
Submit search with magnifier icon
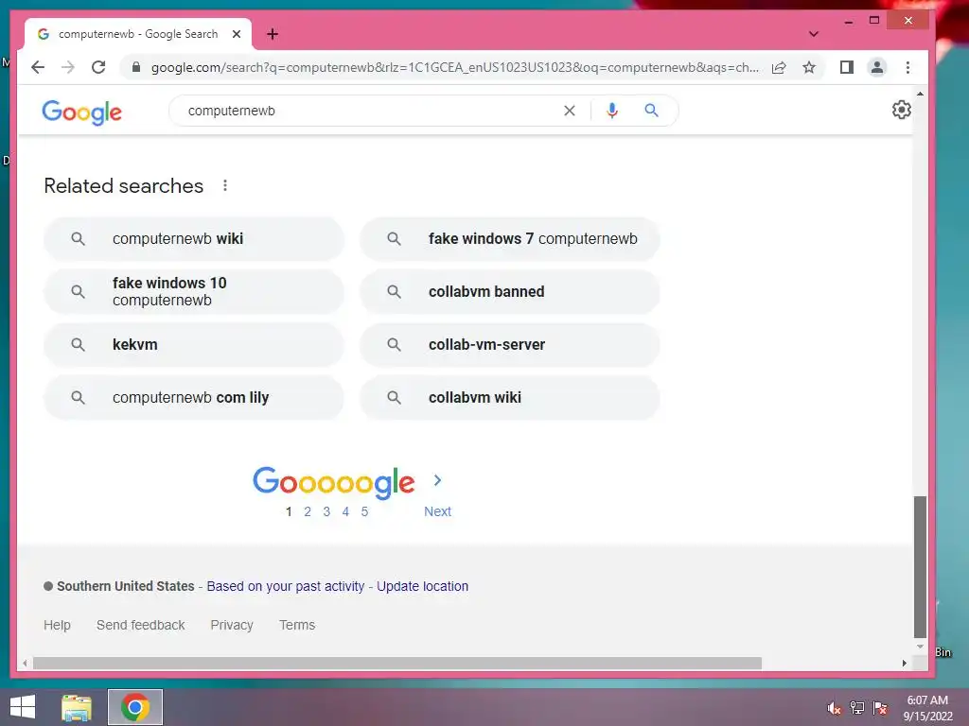[651, 111]
